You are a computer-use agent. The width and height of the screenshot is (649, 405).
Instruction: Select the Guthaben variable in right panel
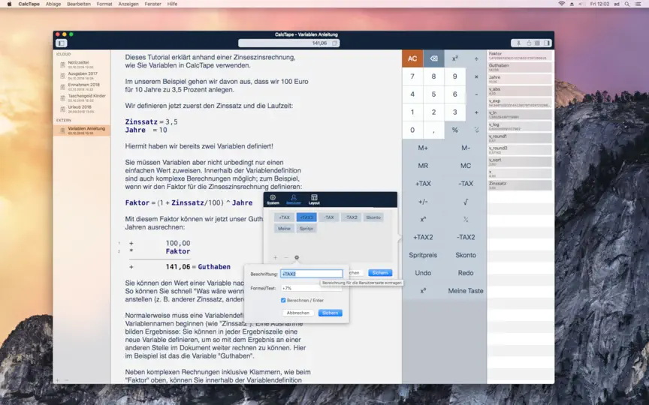[x=520, y=67]
